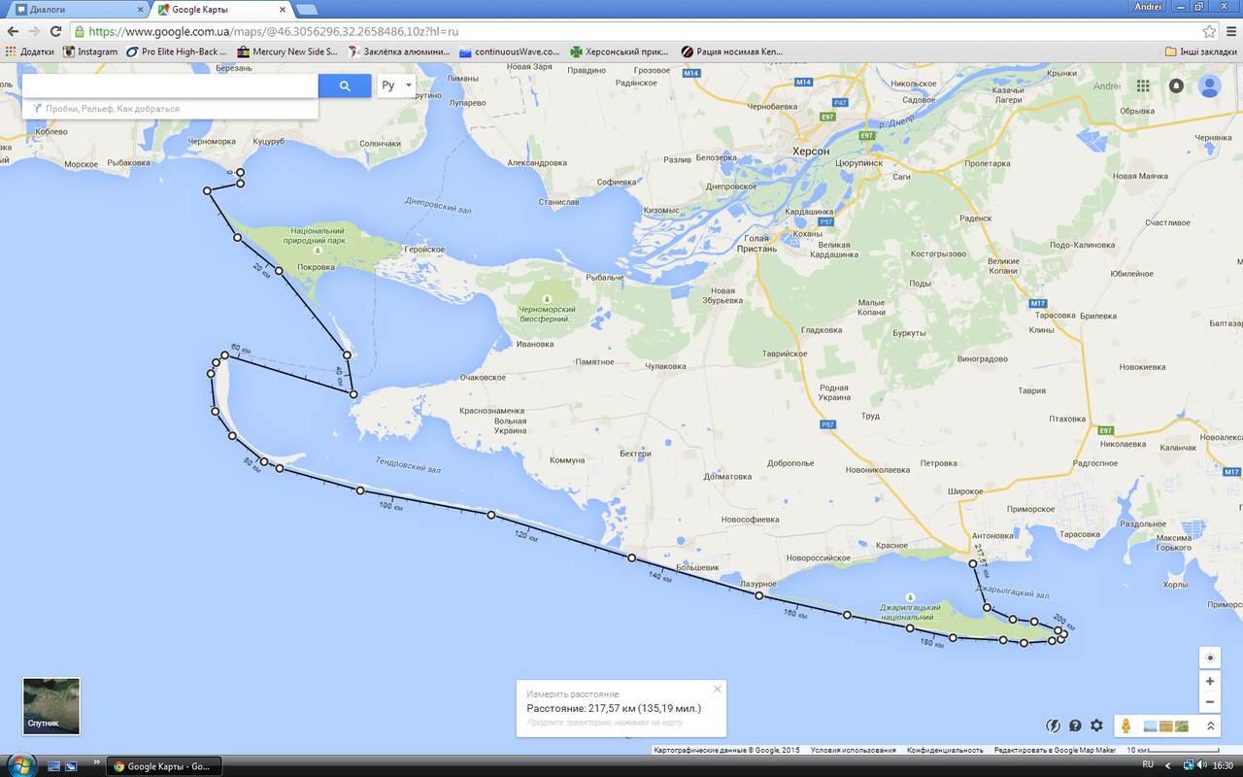This screenshot has width=1243, height=777.
Task: Open the Instagram bookmark
Action: pyautogui.click(x=90, y=51)
